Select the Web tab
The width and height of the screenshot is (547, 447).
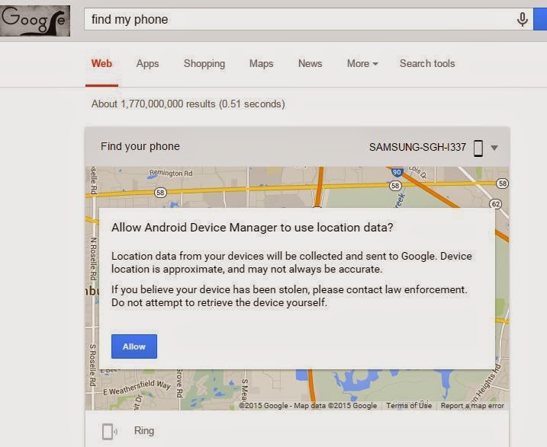(x=101, y=64)
